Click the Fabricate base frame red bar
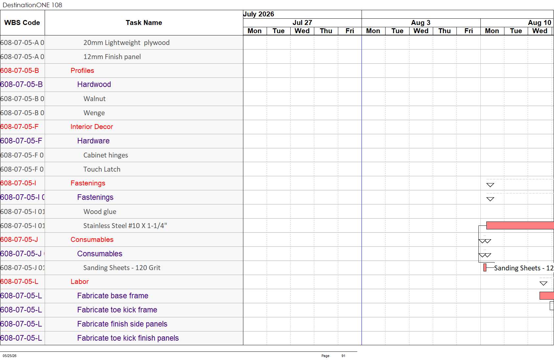 [x=547, y=296]
